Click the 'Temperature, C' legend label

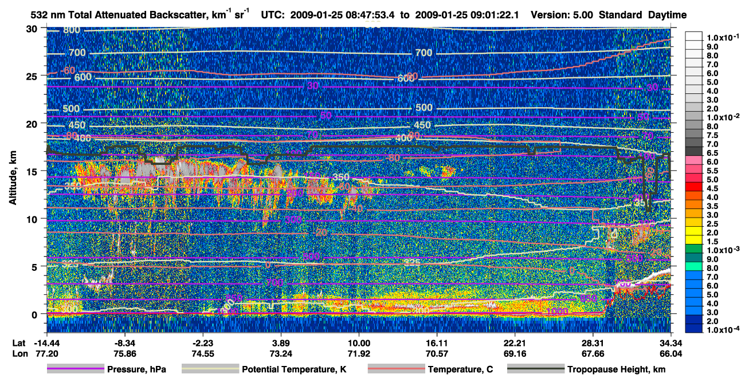coord(461,369)
